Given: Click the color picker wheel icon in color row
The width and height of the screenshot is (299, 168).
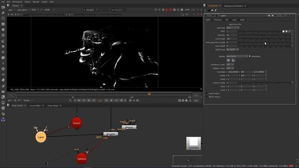Looking at the screenshot, I should [286, 31].
